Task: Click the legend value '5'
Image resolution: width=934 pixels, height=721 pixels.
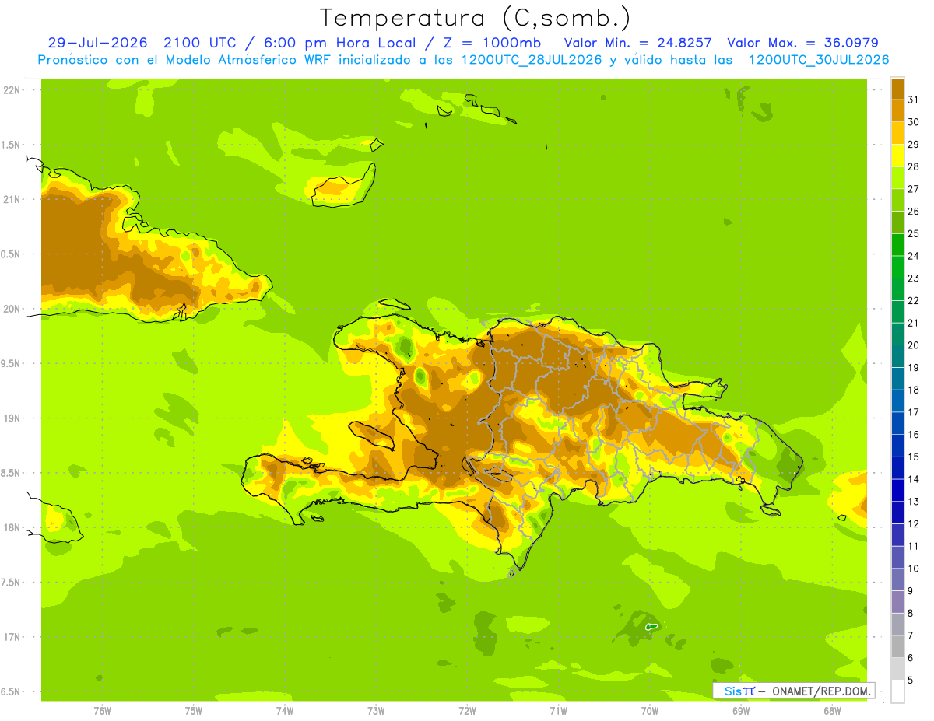Action: 911,681
